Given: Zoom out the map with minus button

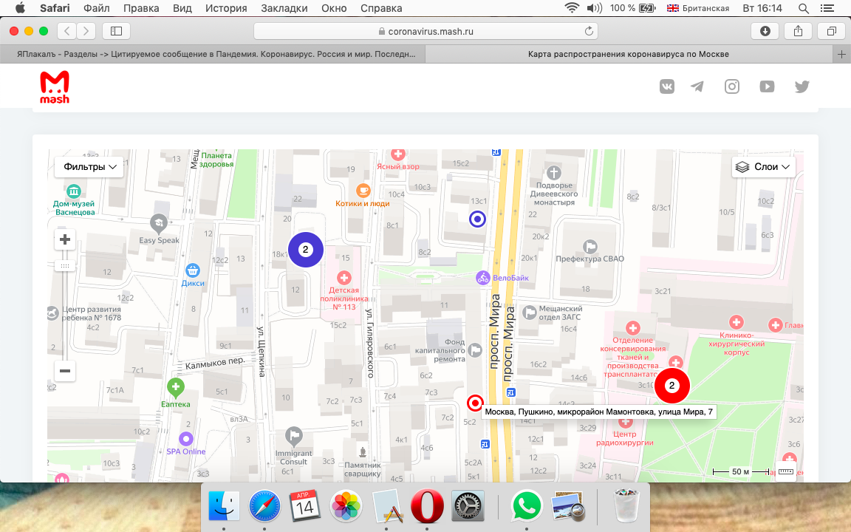Looking at the screenshot, I should coord(64,371).
